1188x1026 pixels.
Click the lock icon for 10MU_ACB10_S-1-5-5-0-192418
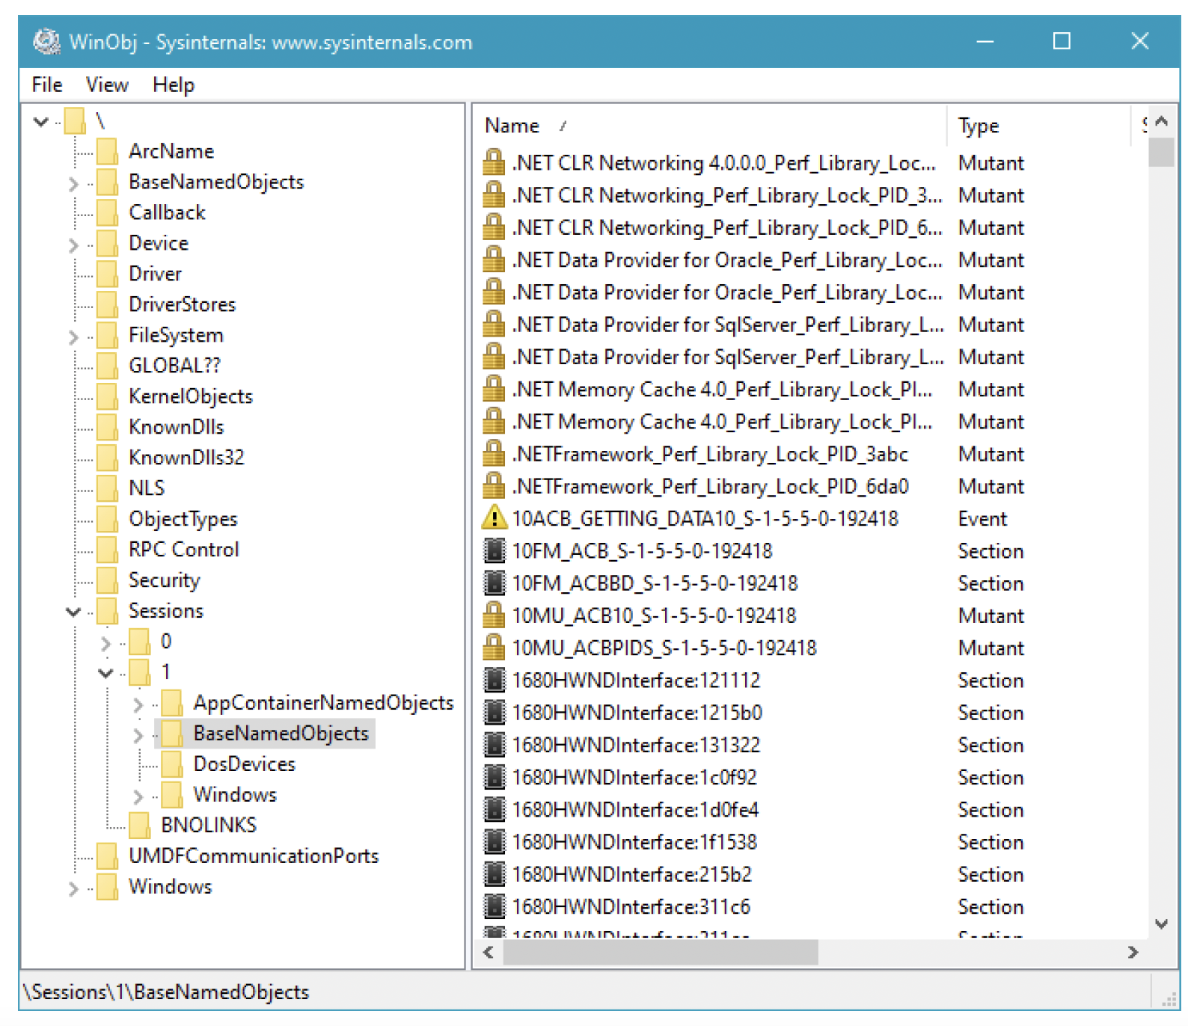[x=494, y=615]
